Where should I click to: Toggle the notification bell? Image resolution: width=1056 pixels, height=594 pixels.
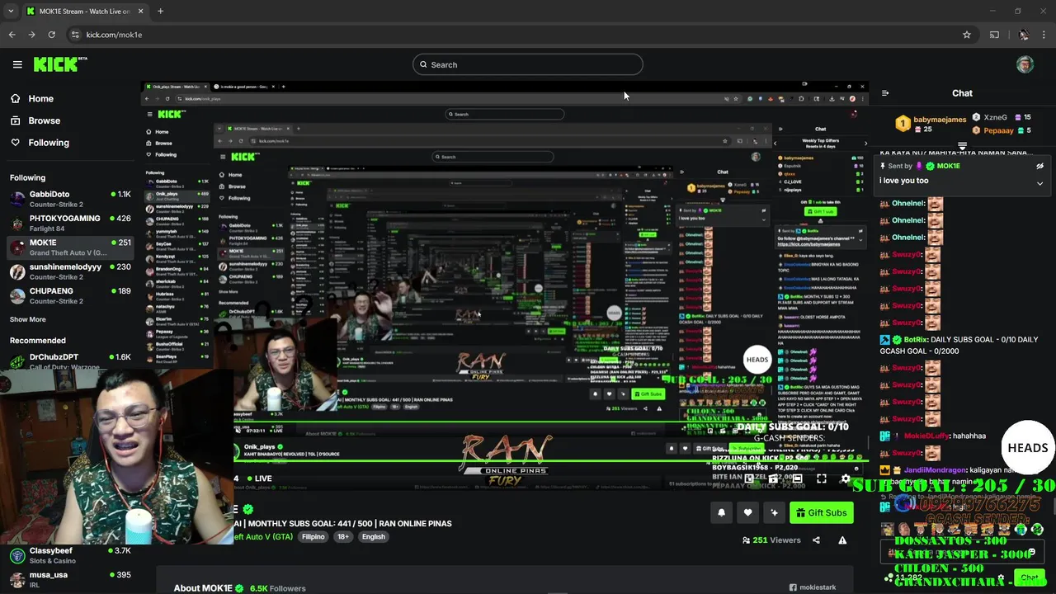click(x=721, y=512)
